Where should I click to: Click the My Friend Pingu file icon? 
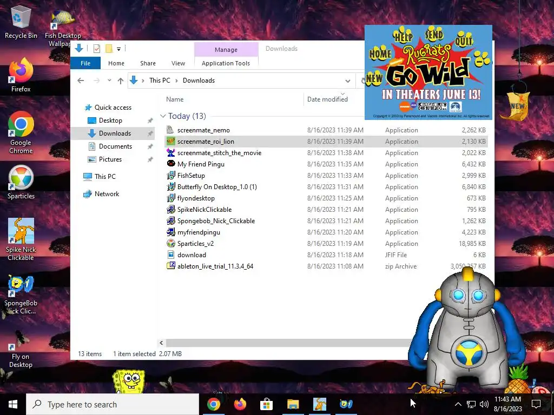click(170, 164)
